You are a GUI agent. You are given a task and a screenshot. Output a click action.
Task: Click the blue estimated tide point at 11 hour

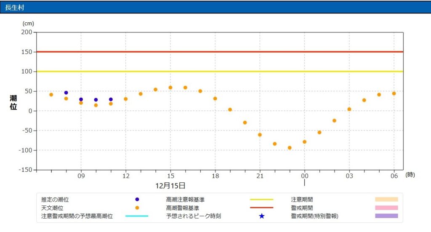point(111,99)
